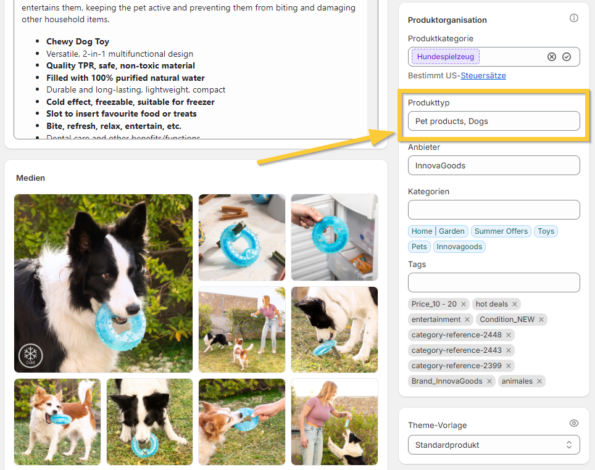
Task: Click the 'Pets' collection chip
Action: [x=419, y=247]
